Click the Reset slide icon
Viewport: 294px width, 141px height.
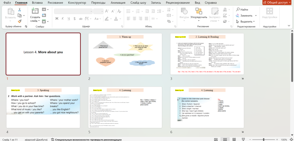point(44,16)
